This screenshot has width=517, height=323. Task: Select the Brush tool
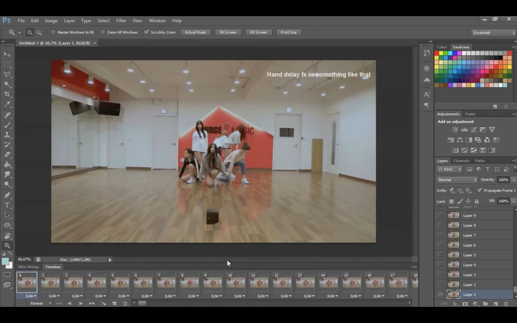[x=7, y=125]
